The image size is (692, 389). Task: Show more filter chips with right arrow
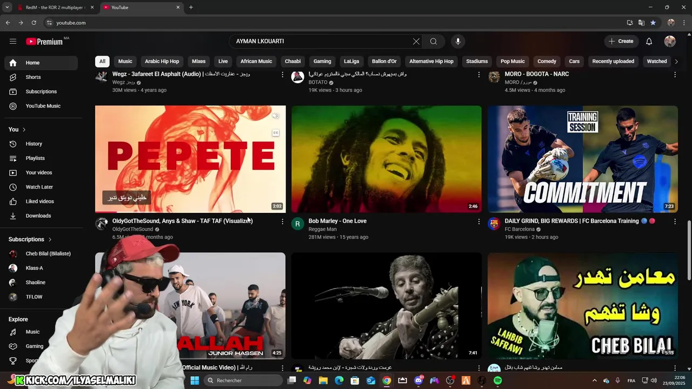coord(676,61)
